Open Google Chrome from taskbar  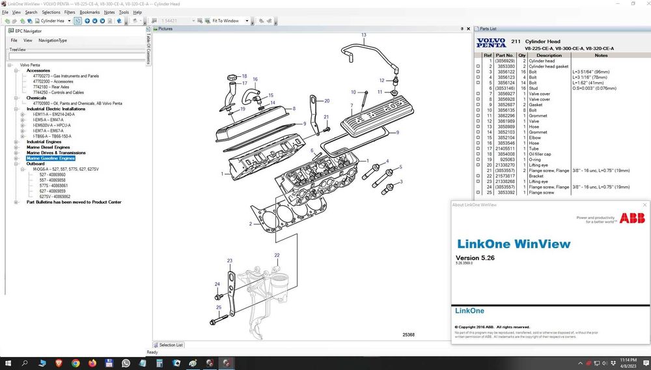point(76,363)
